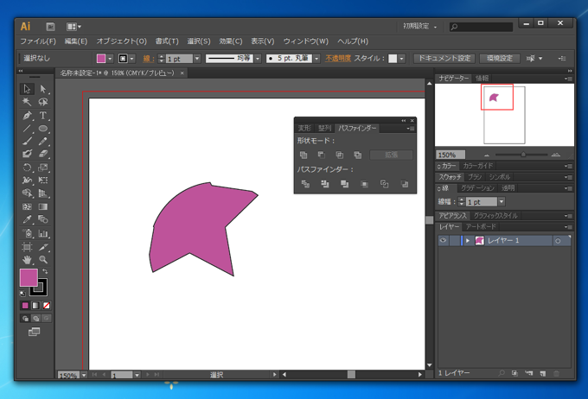The width and height of the screenshot is (588, 399).
Task: Click the 線 stroke link in control bar
Action: pos(149,59)
